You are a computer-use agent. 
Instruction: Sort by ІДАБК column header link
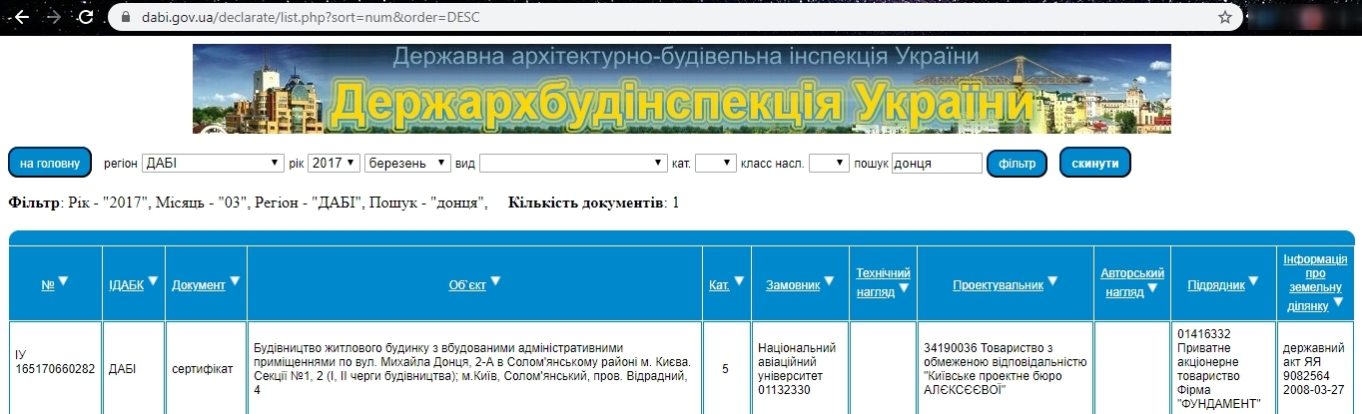point(127,284)
